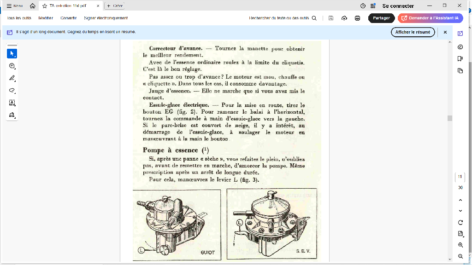This screenshot has height=265, width=472.
Task: Select the freehand drawing tool
Action: [12, 91]
